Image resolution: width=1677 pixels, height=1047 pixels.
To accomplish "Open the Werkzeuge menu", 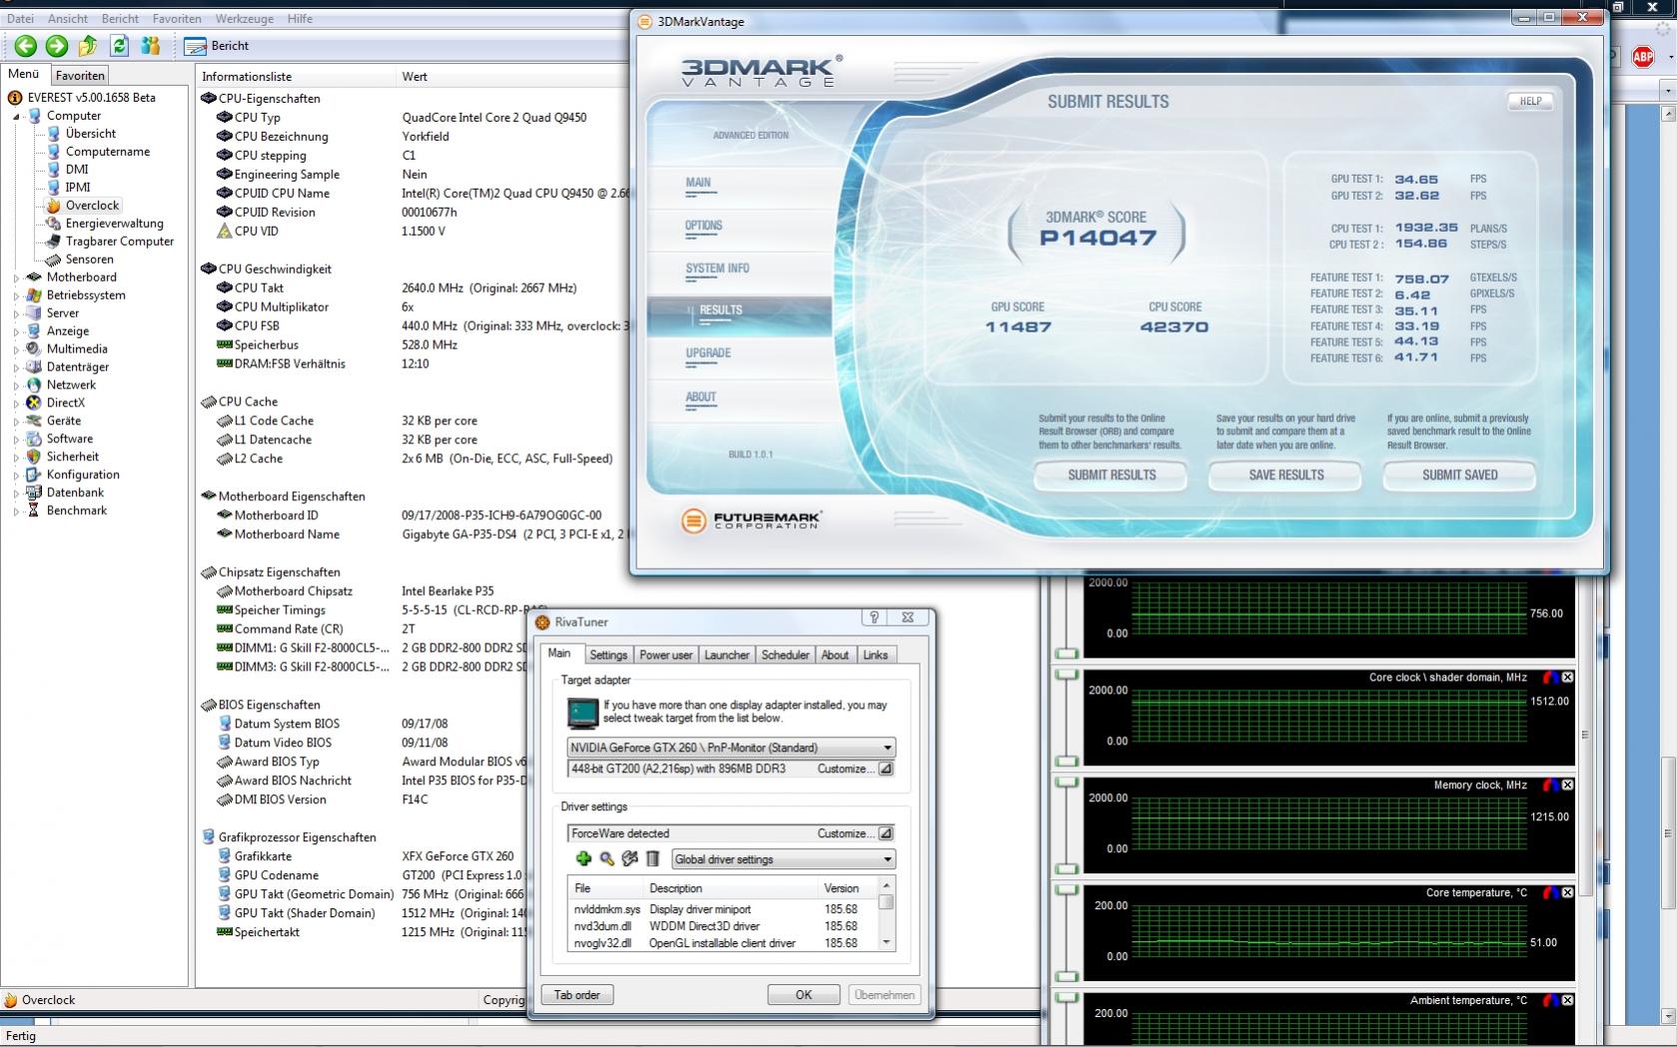I will [x=243, y=19].
